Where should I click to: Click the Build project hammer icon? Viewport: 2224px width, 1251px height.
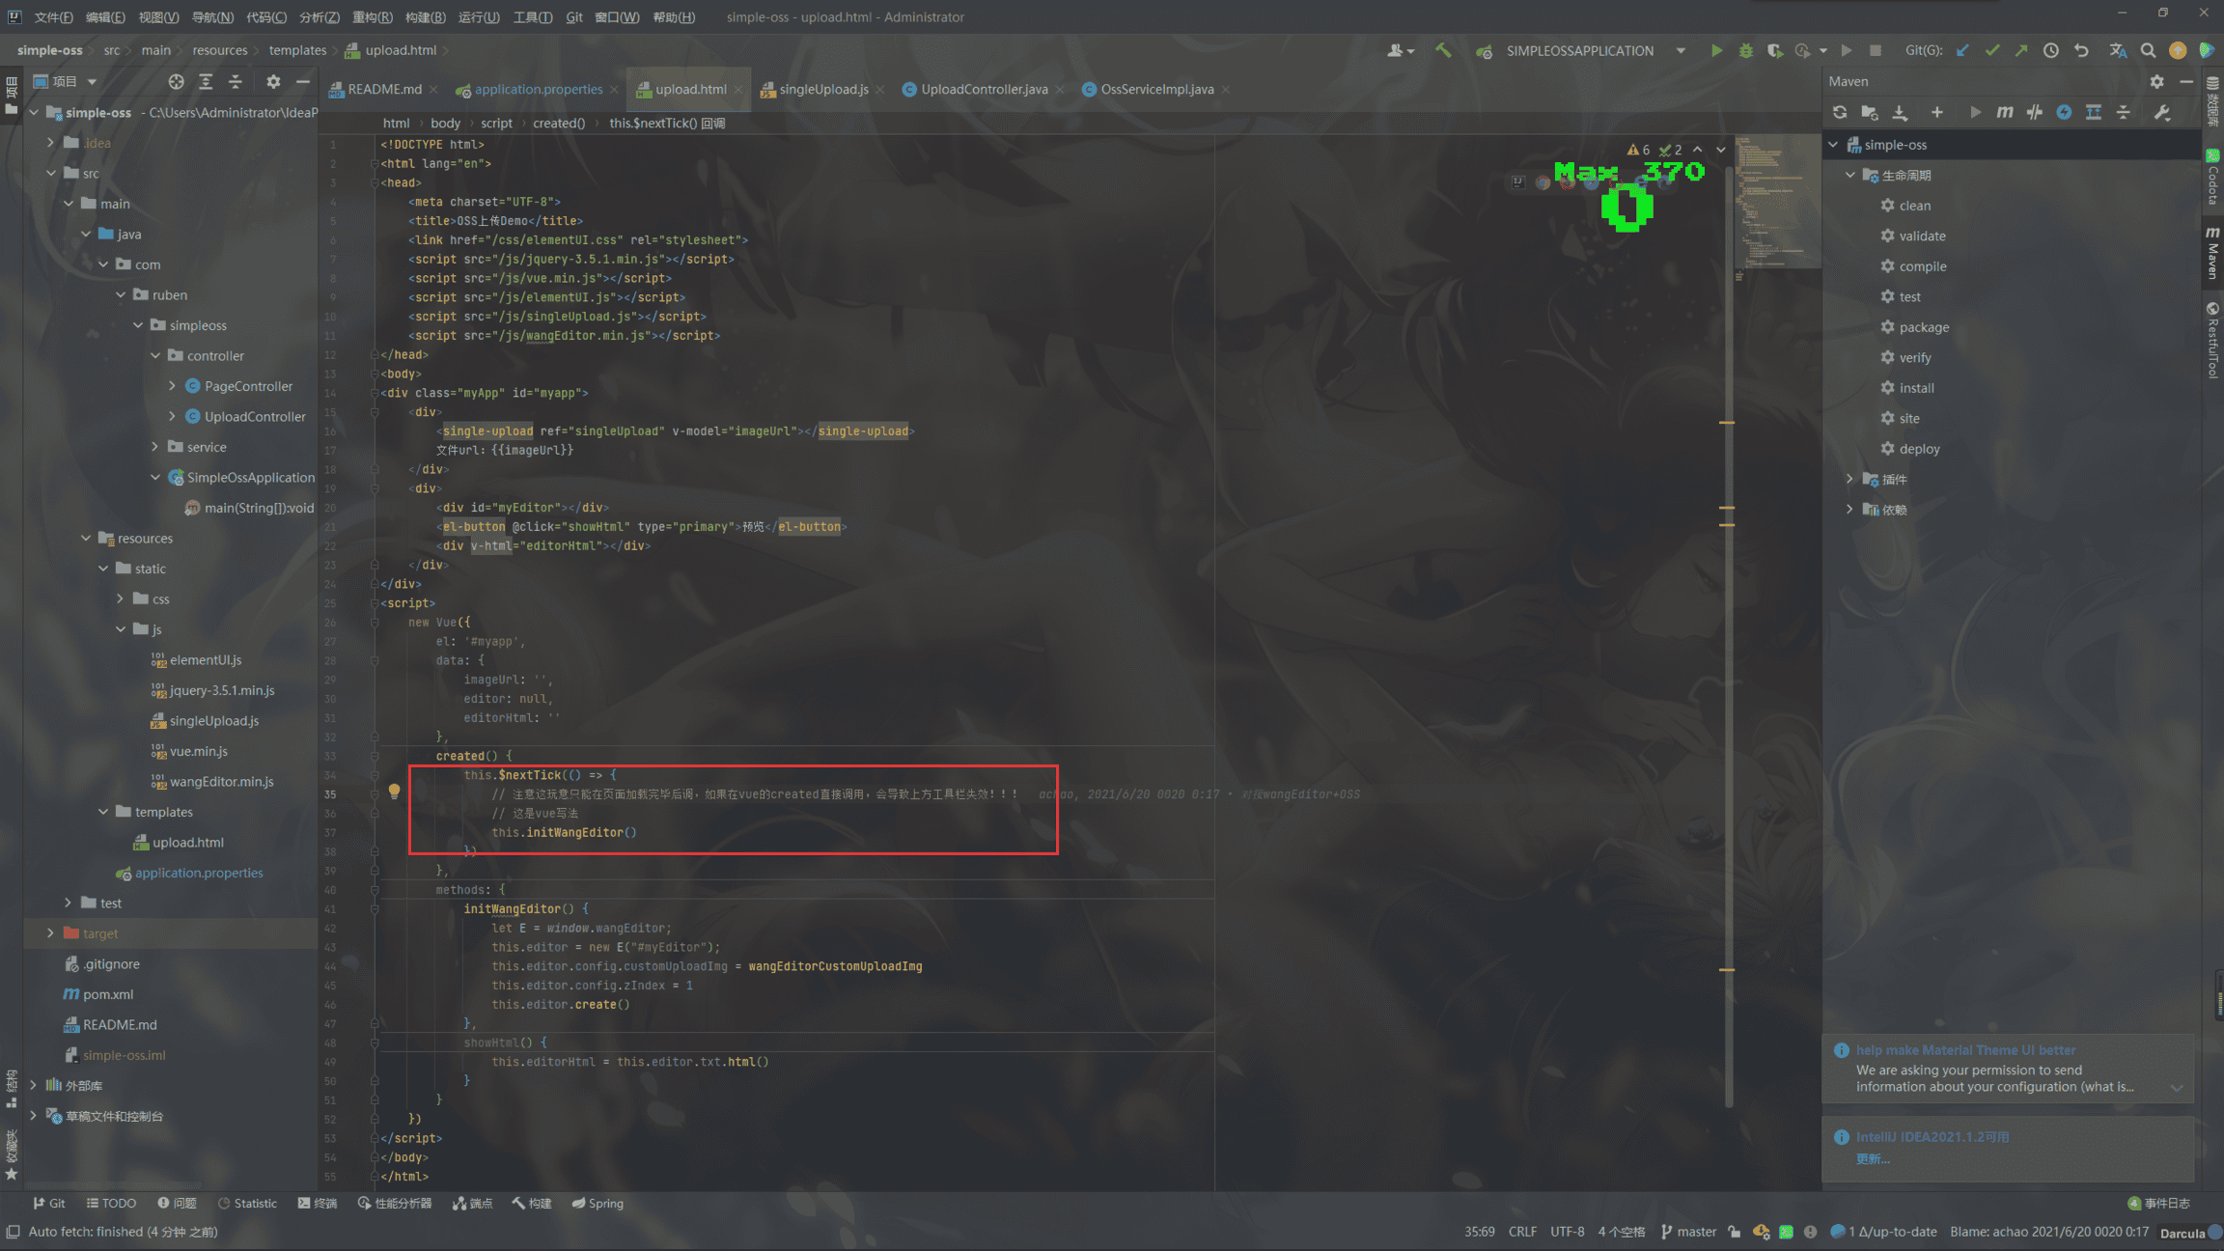coord(1443,50)
